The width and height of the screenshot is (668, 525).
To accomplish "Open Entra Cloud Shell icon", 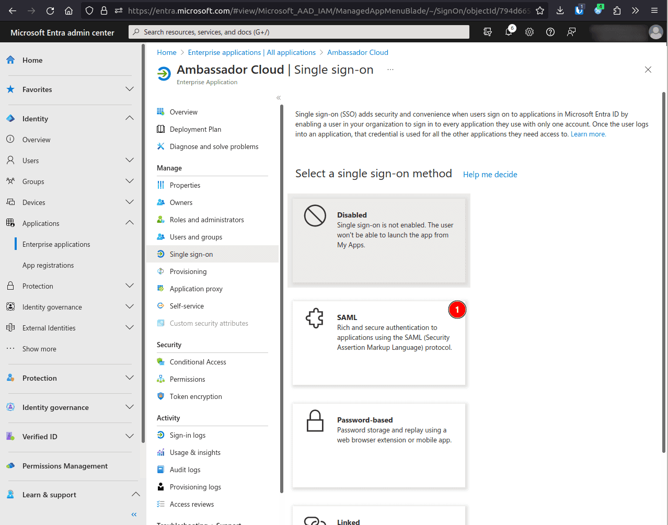I will click(x=488, y=32).
